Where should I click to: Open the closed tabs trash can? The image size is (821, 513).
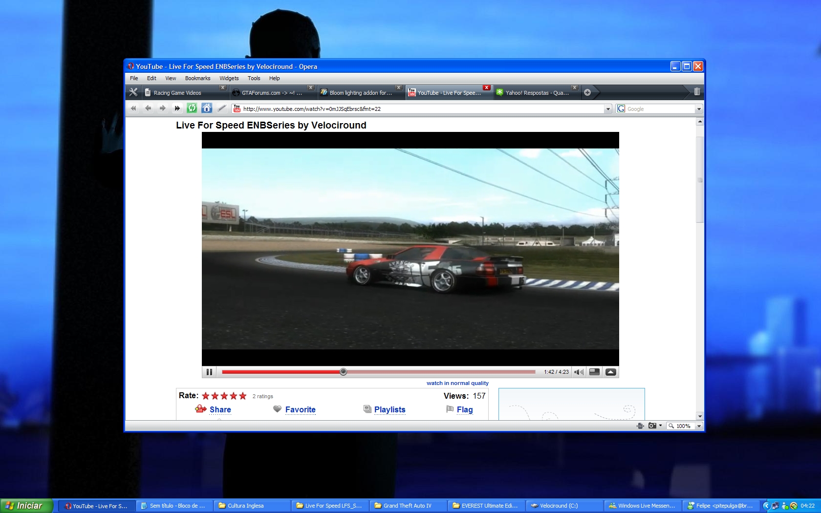coord(697,92)
